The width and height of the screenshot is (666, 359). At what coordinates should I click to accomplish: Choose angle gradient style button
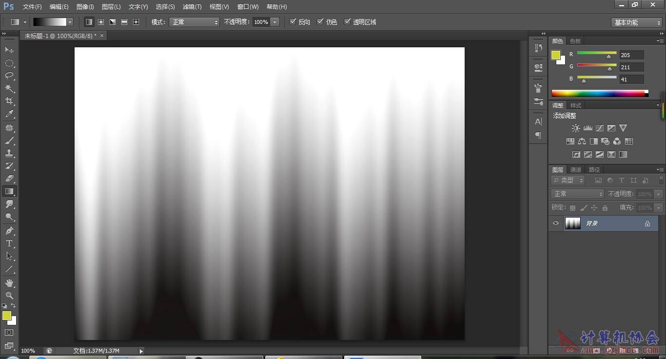[113, 22]
